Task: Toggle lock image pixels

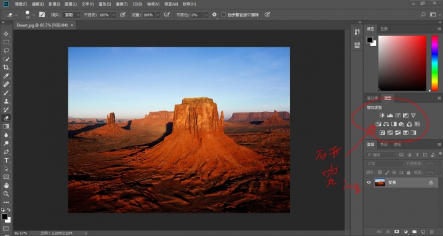Action: [x=387, y=172]
